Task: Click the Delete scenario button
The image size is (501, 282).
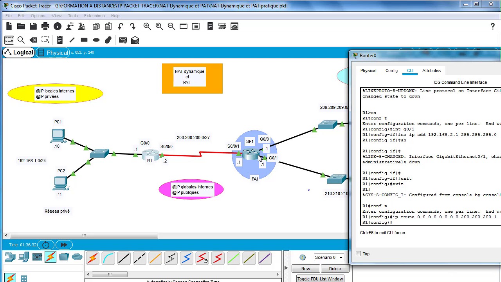Action: point(335,269)
